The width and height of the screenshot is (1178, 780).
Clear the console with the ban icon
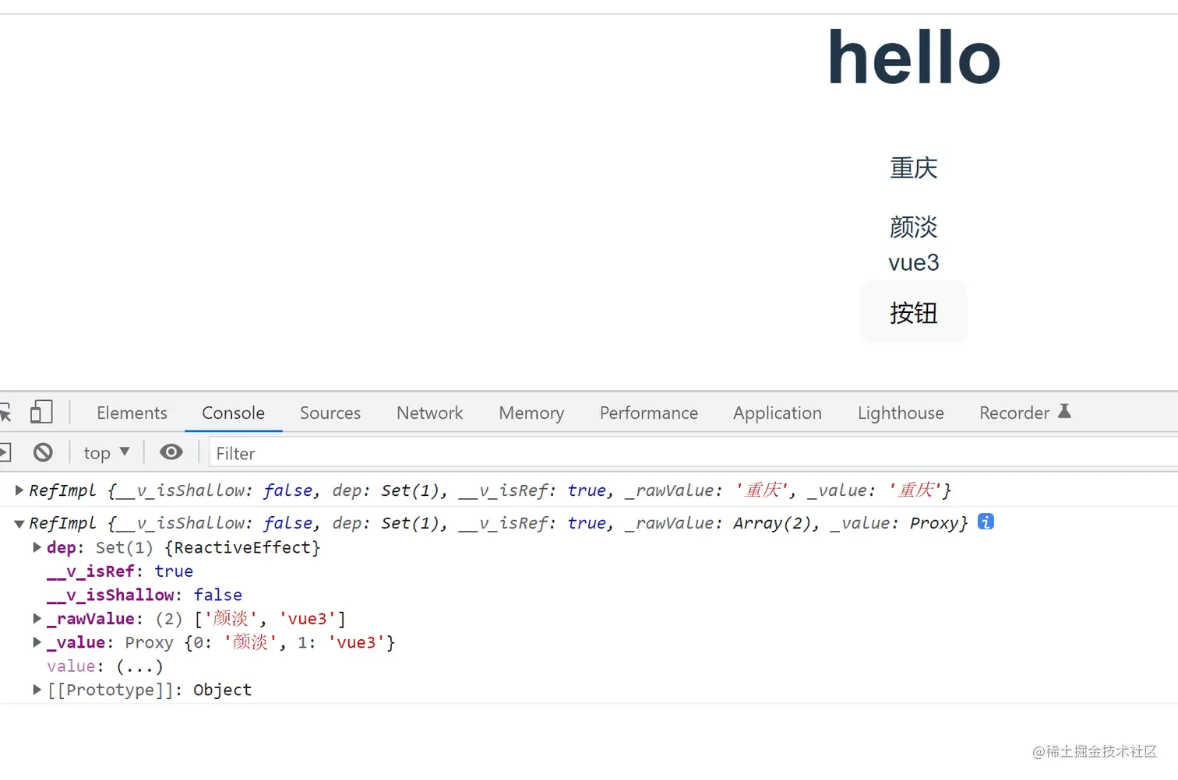pos(43,452)
